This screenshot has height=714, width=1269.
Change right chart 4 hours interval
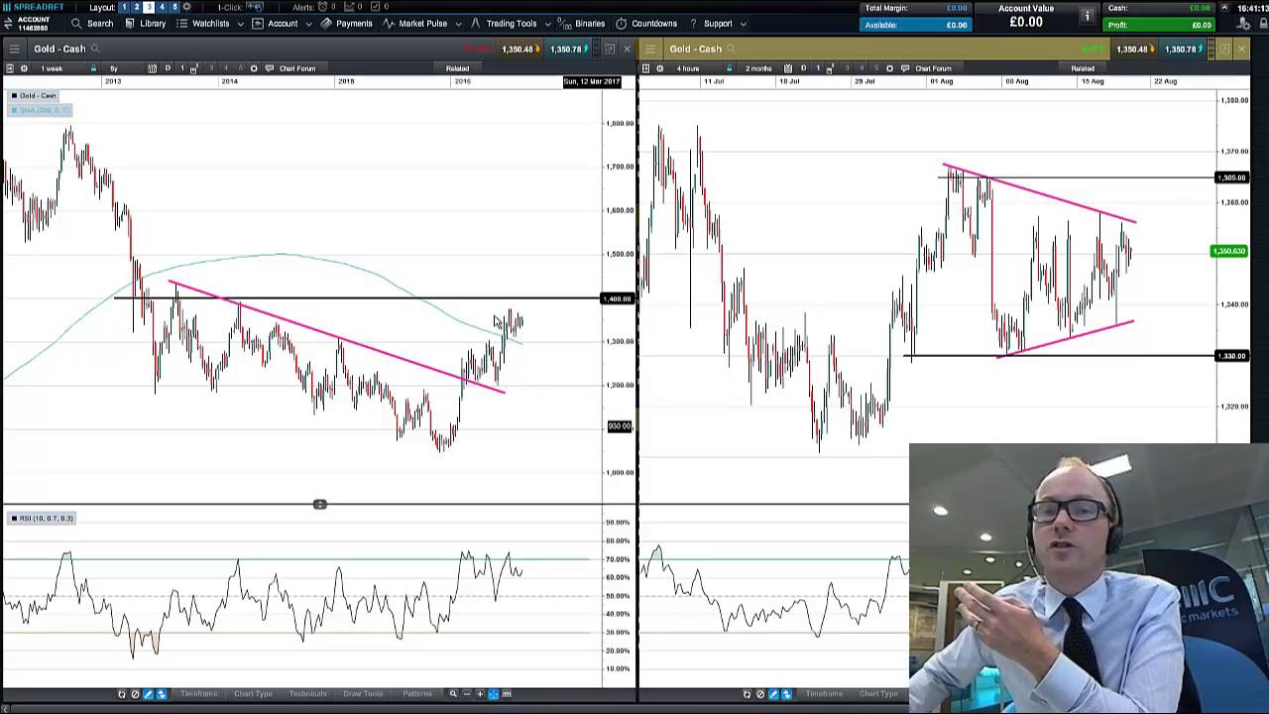tap(687, 68)
